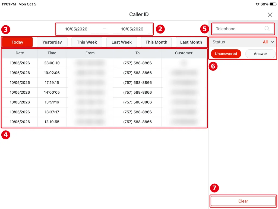Tap the Status label in the filter panel
Image resolution: width=278 pixels, height=209 pixels.
[219, 42]
